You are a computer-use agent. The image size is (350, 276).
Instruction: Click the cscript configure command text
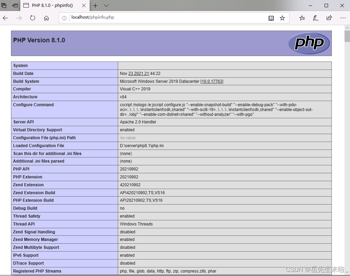pos(216,110)
